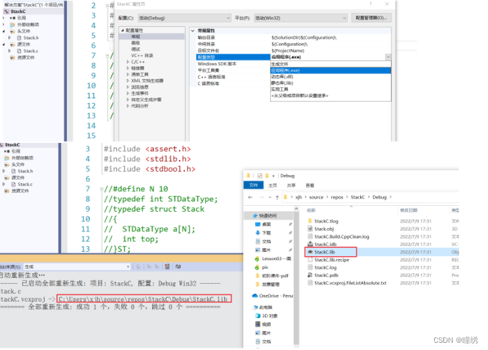488x350 pixels.
Task: Click 配置管理器(O)... button
Action: tap(371, 18)
